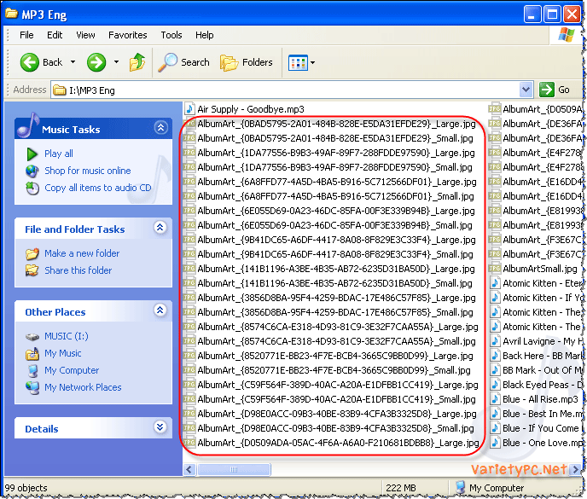Open the Favorites menu

pos(127,35)
